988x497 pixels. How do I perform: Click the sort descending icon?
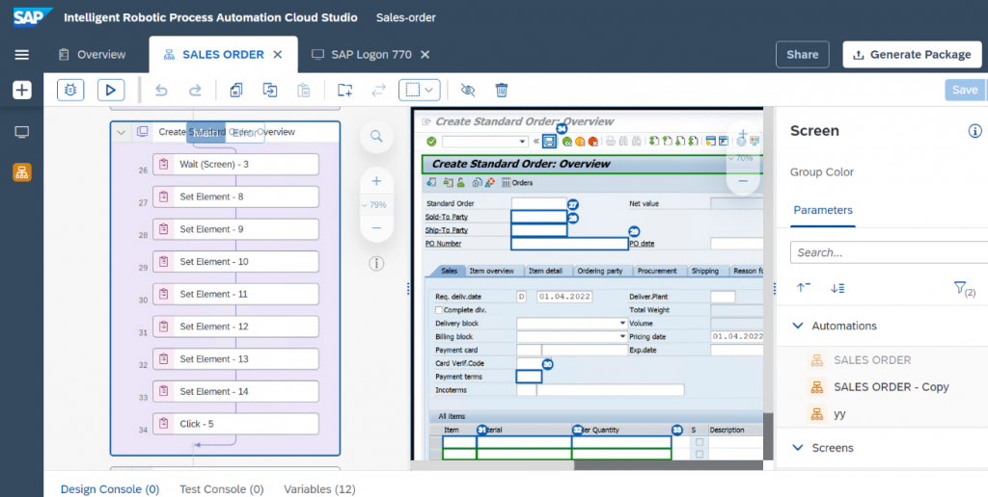click(837, 287)
